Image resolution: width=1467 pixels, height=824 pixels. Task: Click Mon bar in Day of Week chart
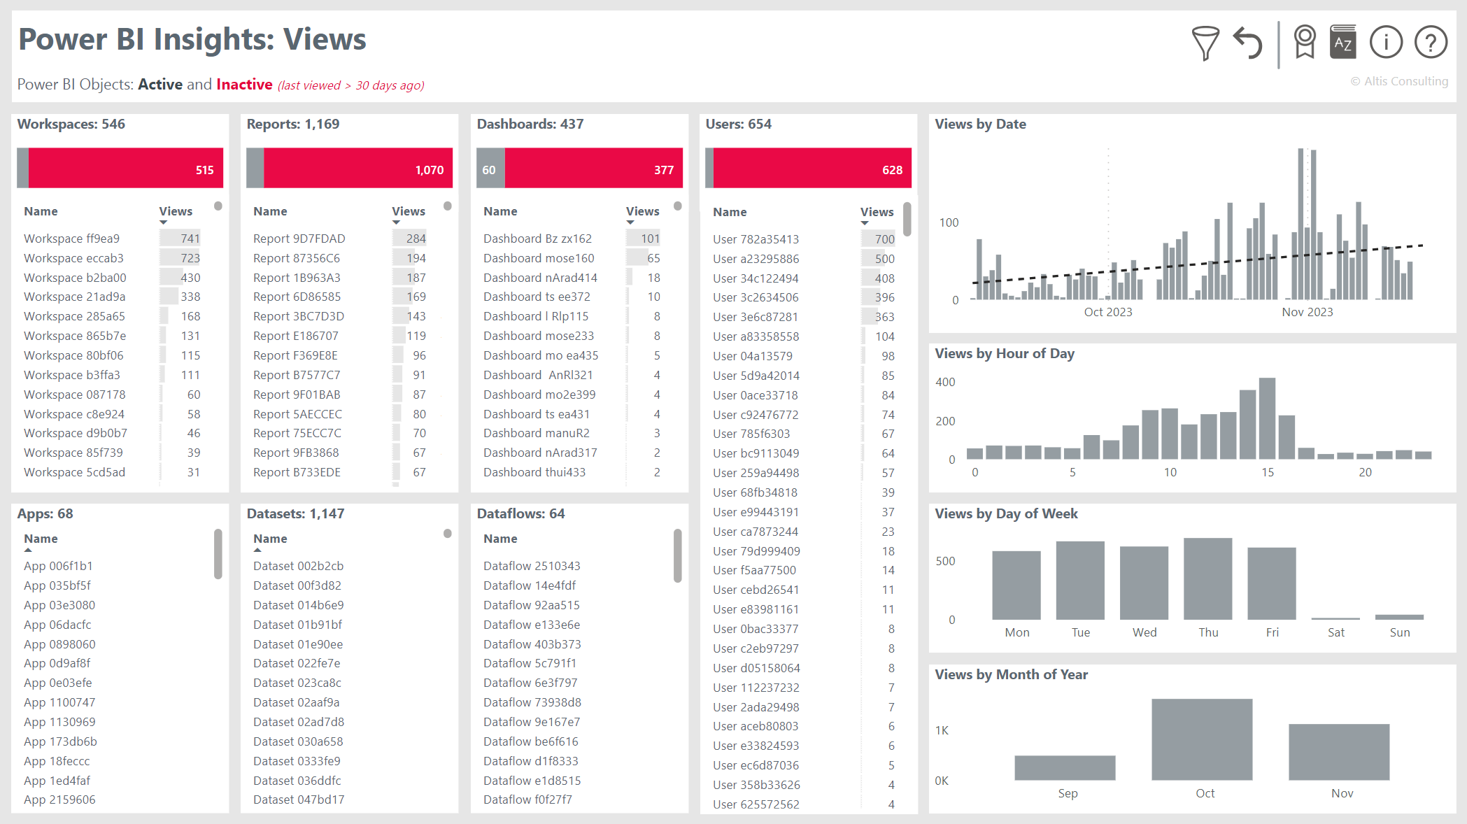coord(1016,585)
